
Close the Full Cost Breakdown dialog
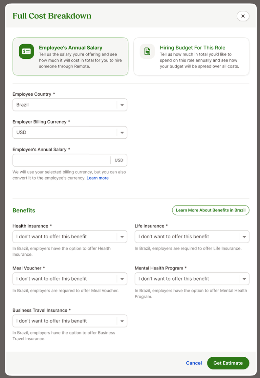pos(243,16)
